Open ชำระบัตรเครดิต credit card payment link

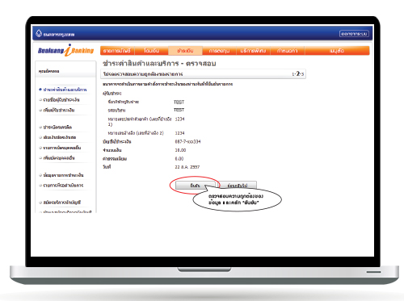(57, 128)
